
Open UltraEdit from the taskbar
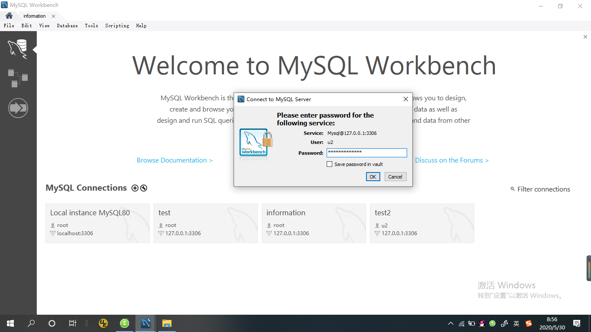[103, 323]
